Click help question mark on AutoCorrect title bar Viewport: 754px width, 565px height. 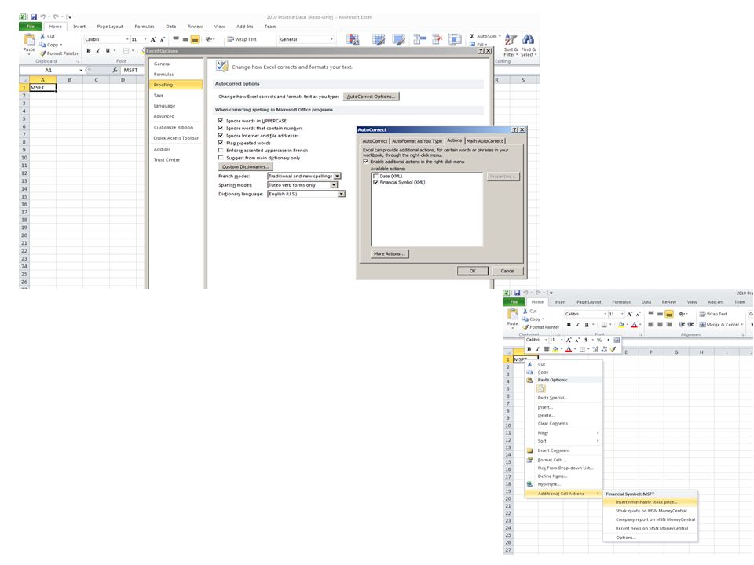coord(514,129)
